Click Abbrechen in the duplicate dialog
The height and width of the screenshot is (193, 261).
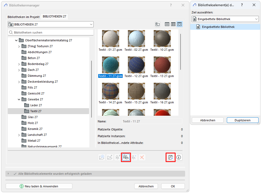click(x=207, y=120)
